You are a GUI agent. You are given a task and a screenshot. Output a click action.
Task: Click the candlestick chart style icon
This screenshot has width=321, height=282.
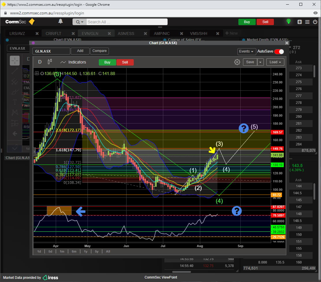pyautogui.click(x=50, y=62)
